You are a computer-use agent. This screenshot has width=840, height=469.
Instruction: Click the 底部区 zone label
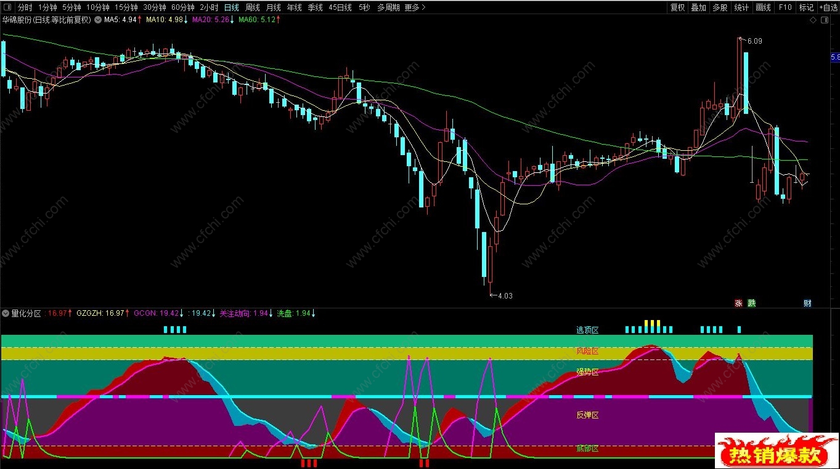pyautogui.click(x=587, y=449)
